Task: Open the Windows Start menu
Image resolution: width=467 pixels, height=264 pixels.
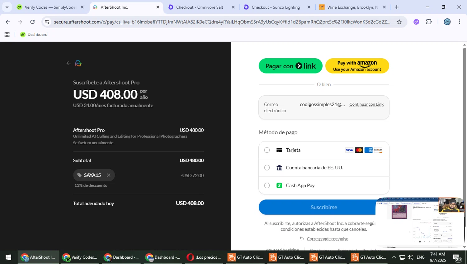Action: click(8, 257)
